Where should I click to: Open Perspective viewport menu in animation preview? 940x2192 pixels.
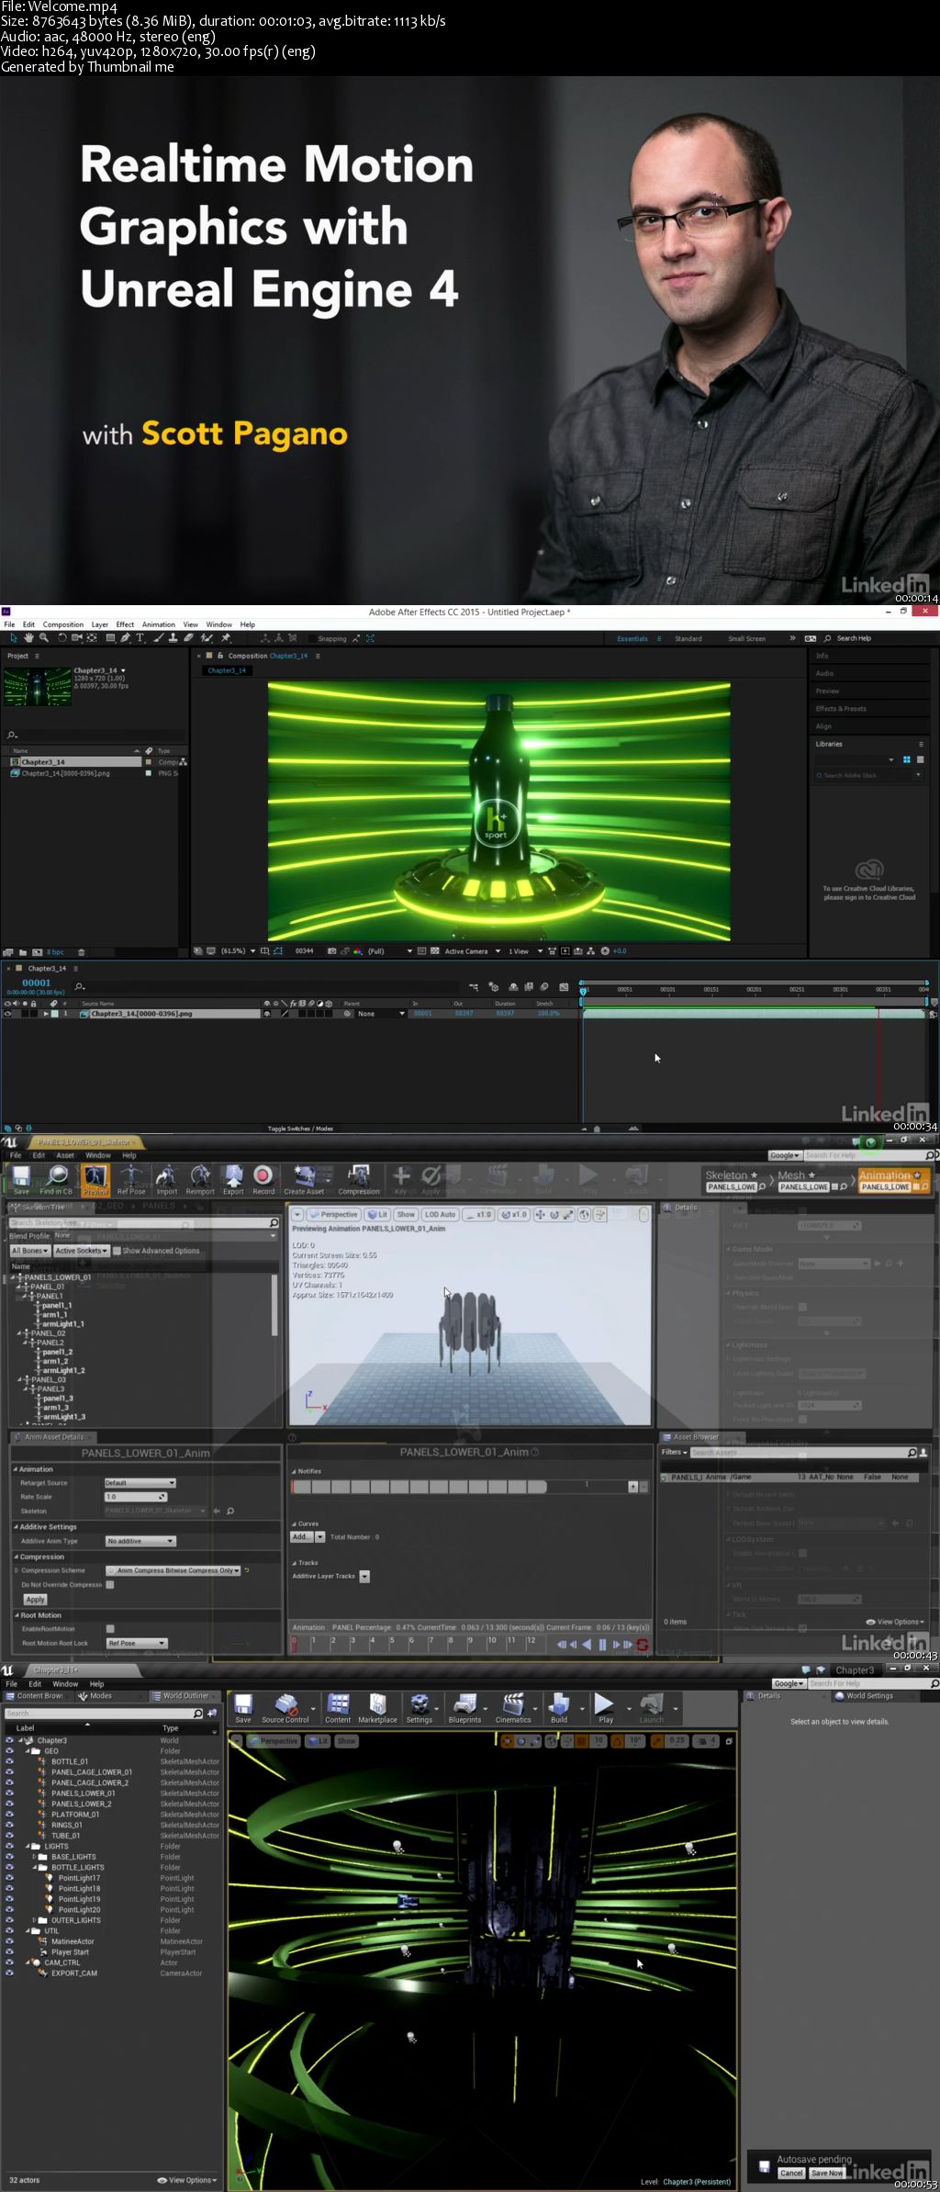[x=333, y=1214]
